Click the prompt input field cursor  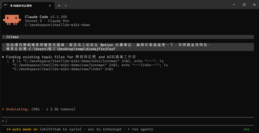tap(6, 121)
